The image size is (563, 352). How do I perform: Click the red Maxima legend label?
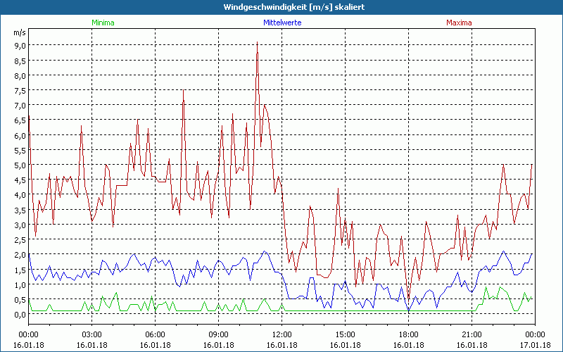[x=459, y=23]
